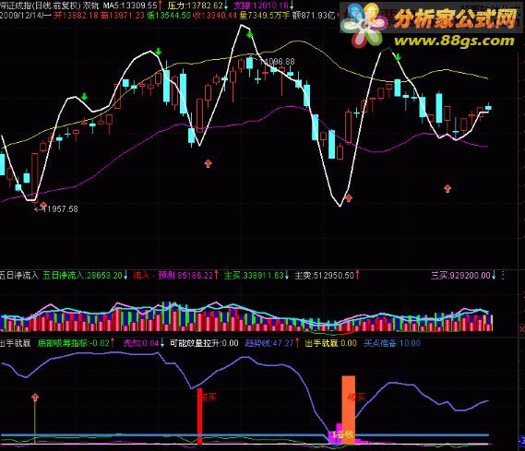Screen dimensions: 525x451
Task: Click the 三买:929200.00 value
Action: click(x=460, y=276)
